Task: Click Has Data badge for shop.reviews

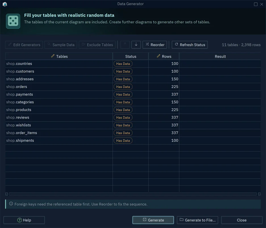Action: (x=123, y=118)
